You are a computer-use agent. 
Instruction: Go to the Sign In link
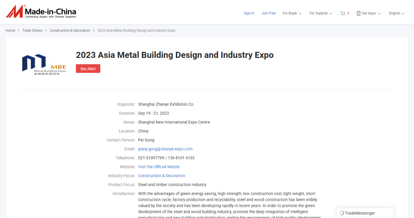pyautogui.click(x=249, y=13)
